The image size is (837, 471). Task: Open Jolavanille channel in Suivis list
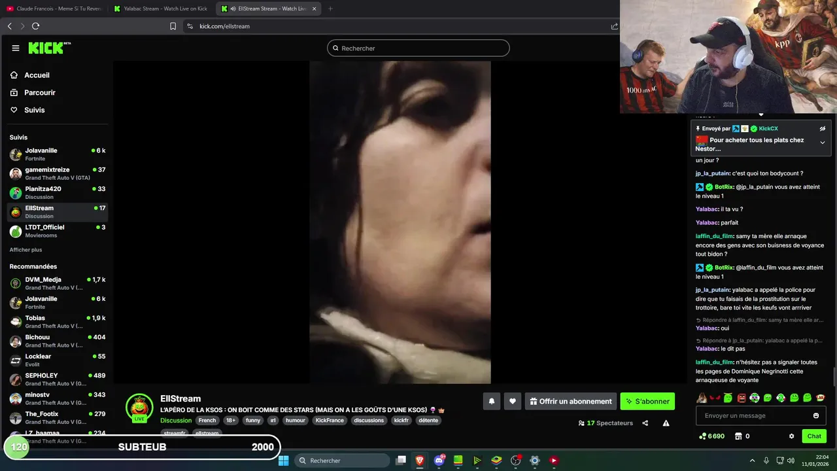pyautogui.click(x=58, y=154)
